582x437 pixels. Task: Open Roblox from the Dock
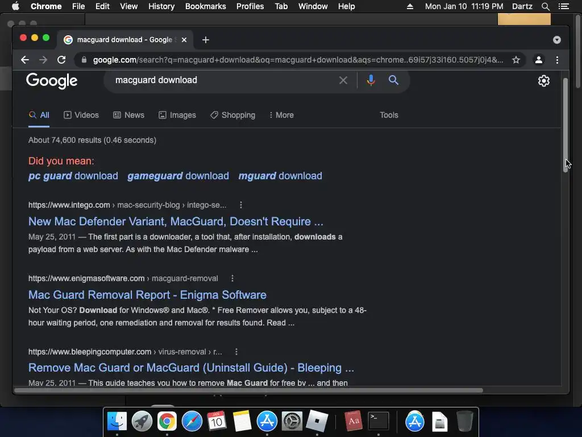317,421
